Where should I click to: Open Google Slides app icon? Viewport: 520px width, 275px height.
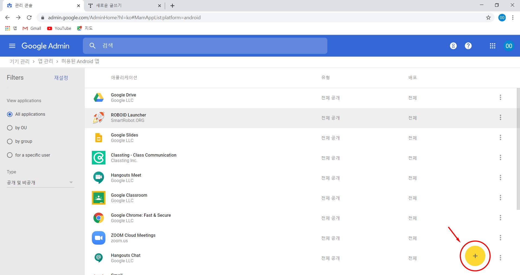click(99, 138)
